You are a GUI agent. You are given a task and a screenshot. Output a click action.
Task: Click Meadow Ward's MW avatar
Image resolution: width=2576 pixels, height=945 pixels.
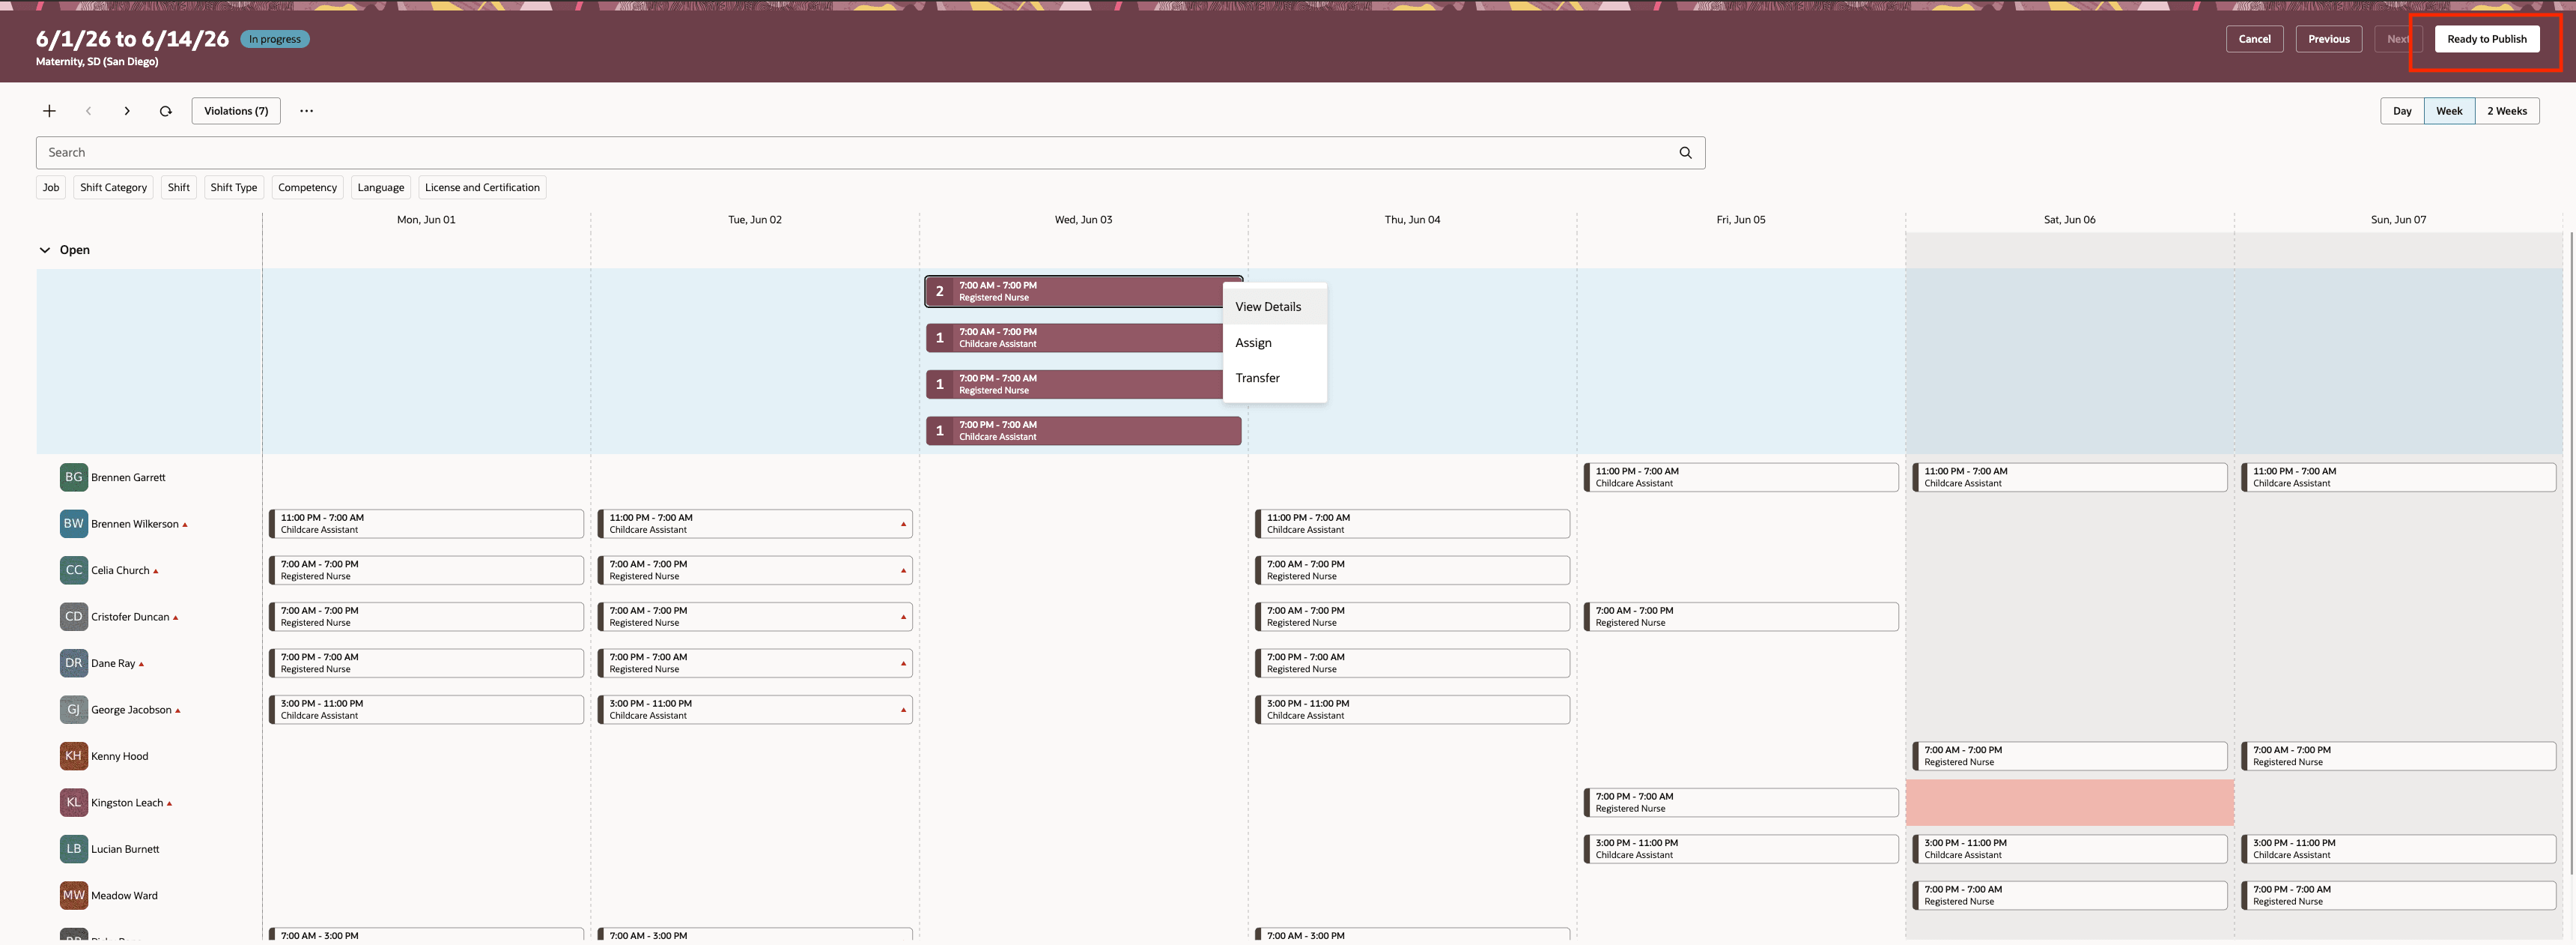(x=74, y=895)
